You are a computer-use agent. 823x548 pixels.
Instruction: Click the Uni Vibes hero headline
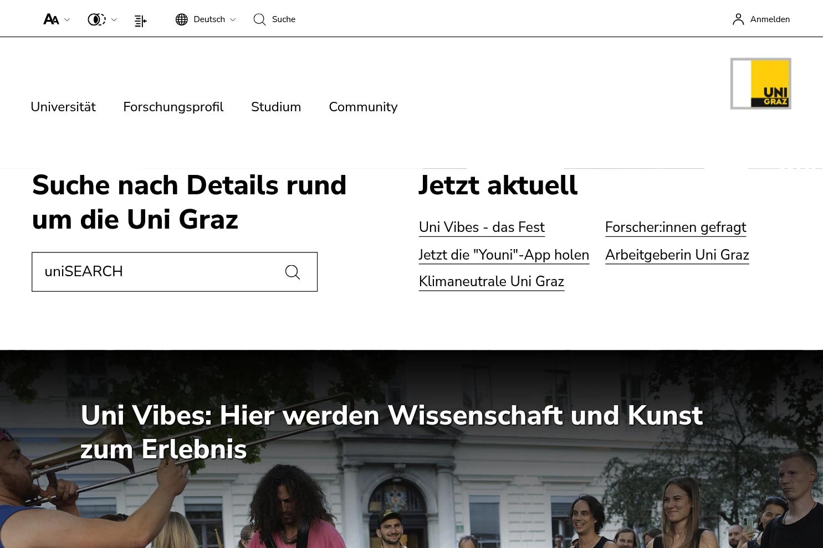coord(392,432)
